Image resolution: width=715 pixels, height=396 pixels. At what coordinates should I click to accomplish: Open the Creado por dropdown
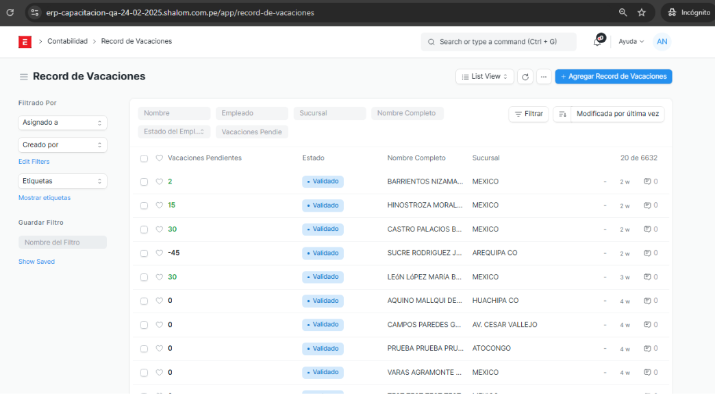62,145
